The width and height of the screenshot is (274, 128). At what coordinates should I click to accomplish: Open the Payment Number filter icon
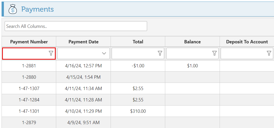[51, 53]
